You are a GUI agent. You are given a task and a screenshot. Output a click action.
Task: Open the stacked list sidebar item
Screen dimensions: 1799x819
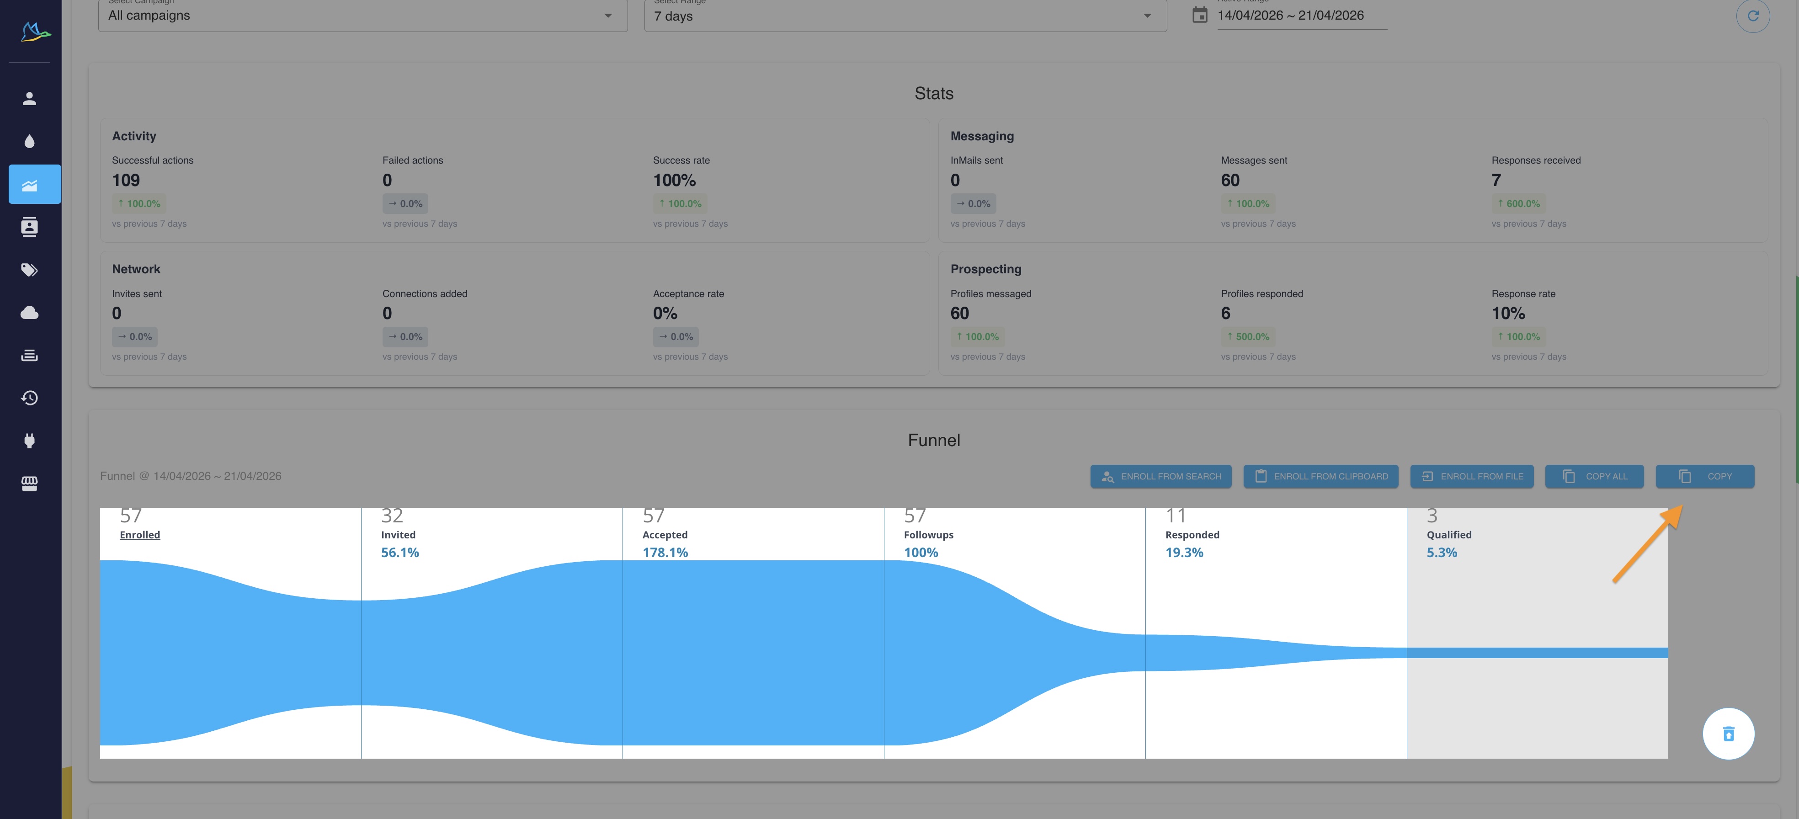point(29,356)
